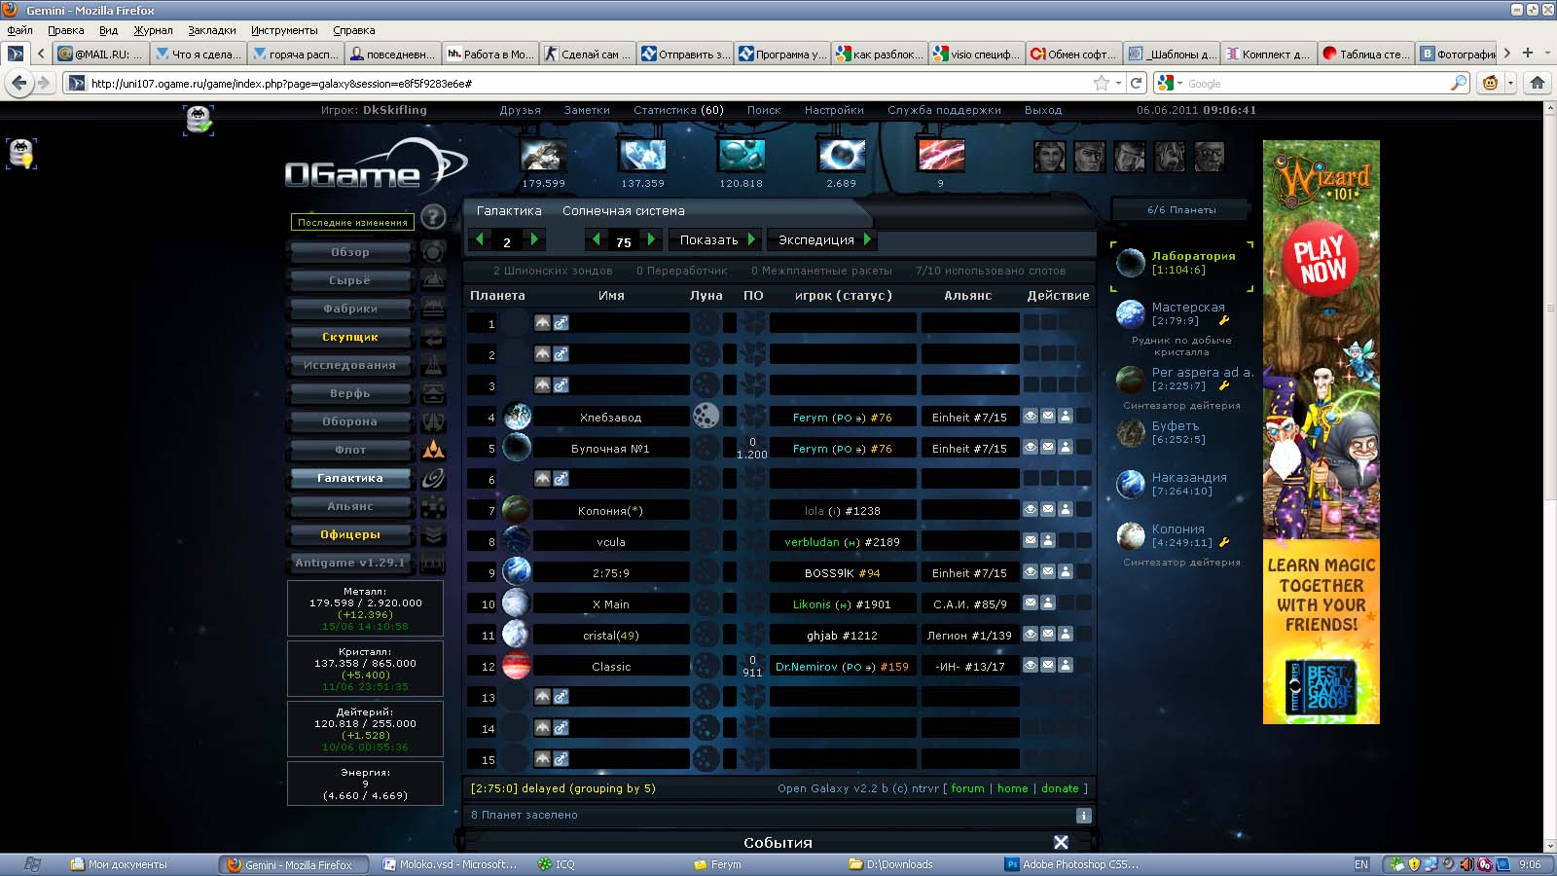Click the Показать button

(x=715, y=239)
